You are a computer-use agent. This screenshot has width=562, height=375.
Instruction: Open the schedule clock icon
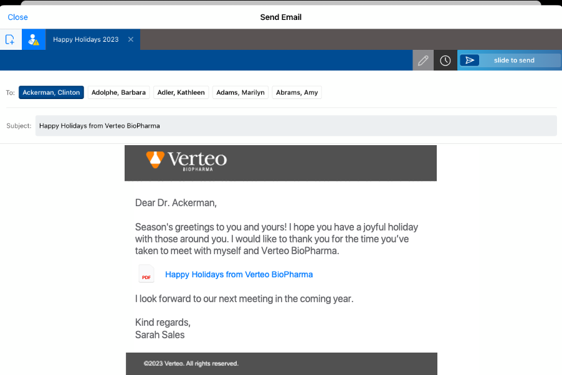coord(445,60)
